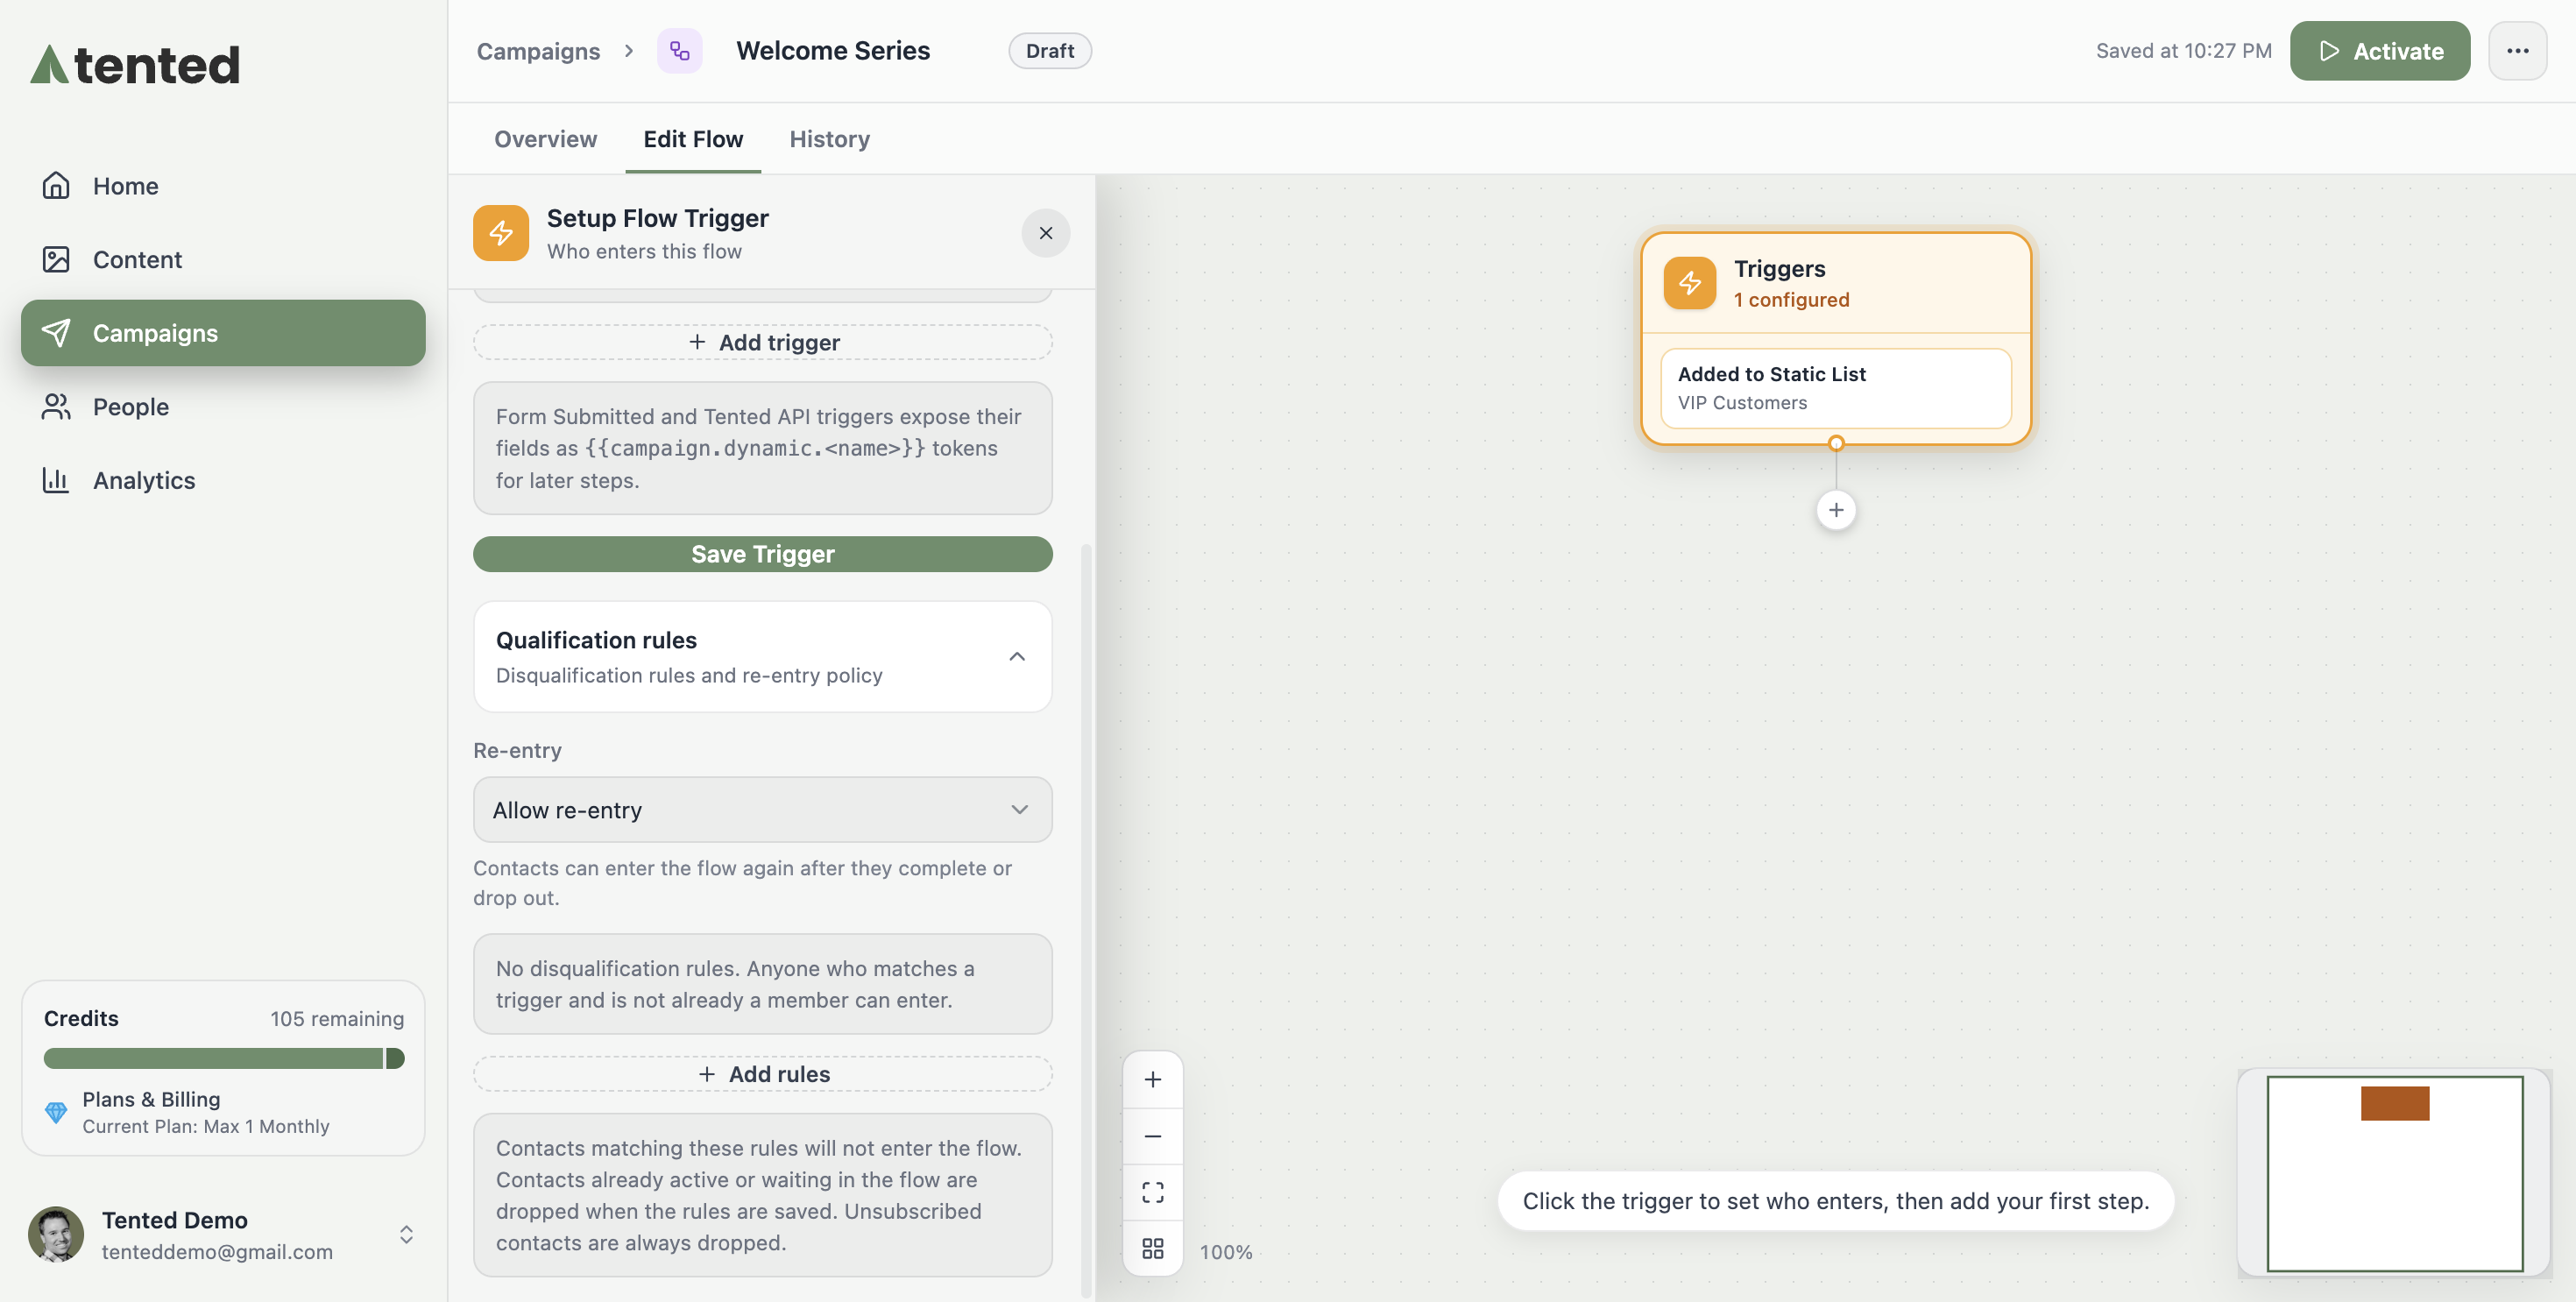
Task: Click the canvas minimap thumbnail
Action: click(x=2393, y=1173)
